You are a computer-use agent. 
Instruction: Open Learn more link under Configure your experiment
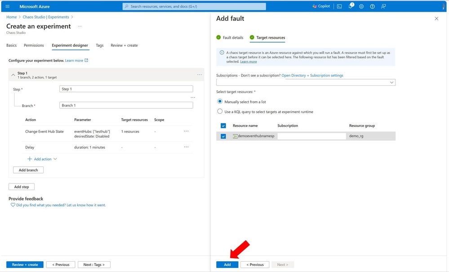[74, 60]
